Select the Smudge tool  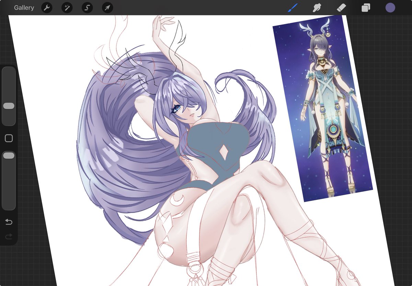[317, 8]
